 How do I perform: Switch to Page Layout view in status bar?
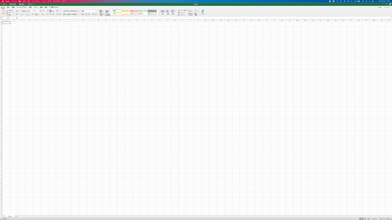click(x=365, y=218)
